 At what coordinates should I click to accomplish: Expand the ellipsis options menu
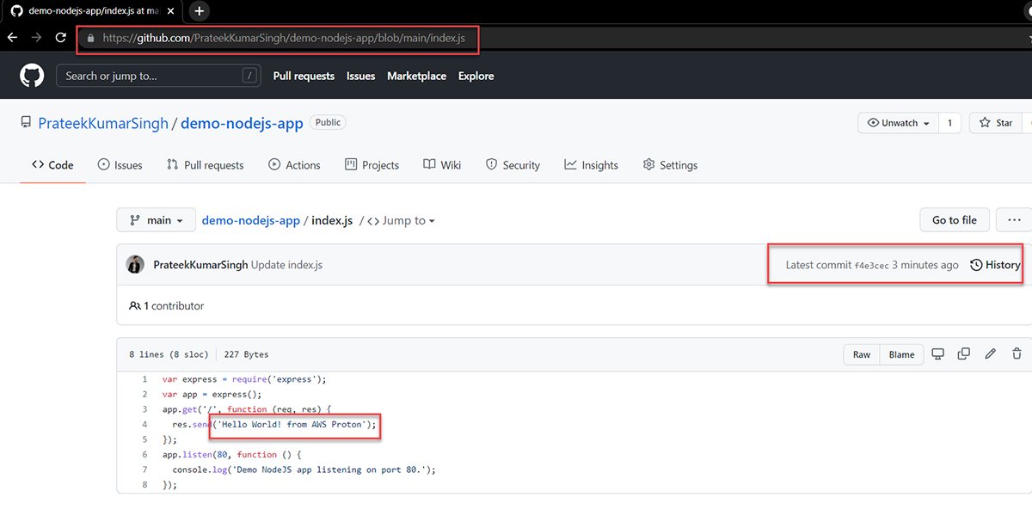(x=1013, y=219)
